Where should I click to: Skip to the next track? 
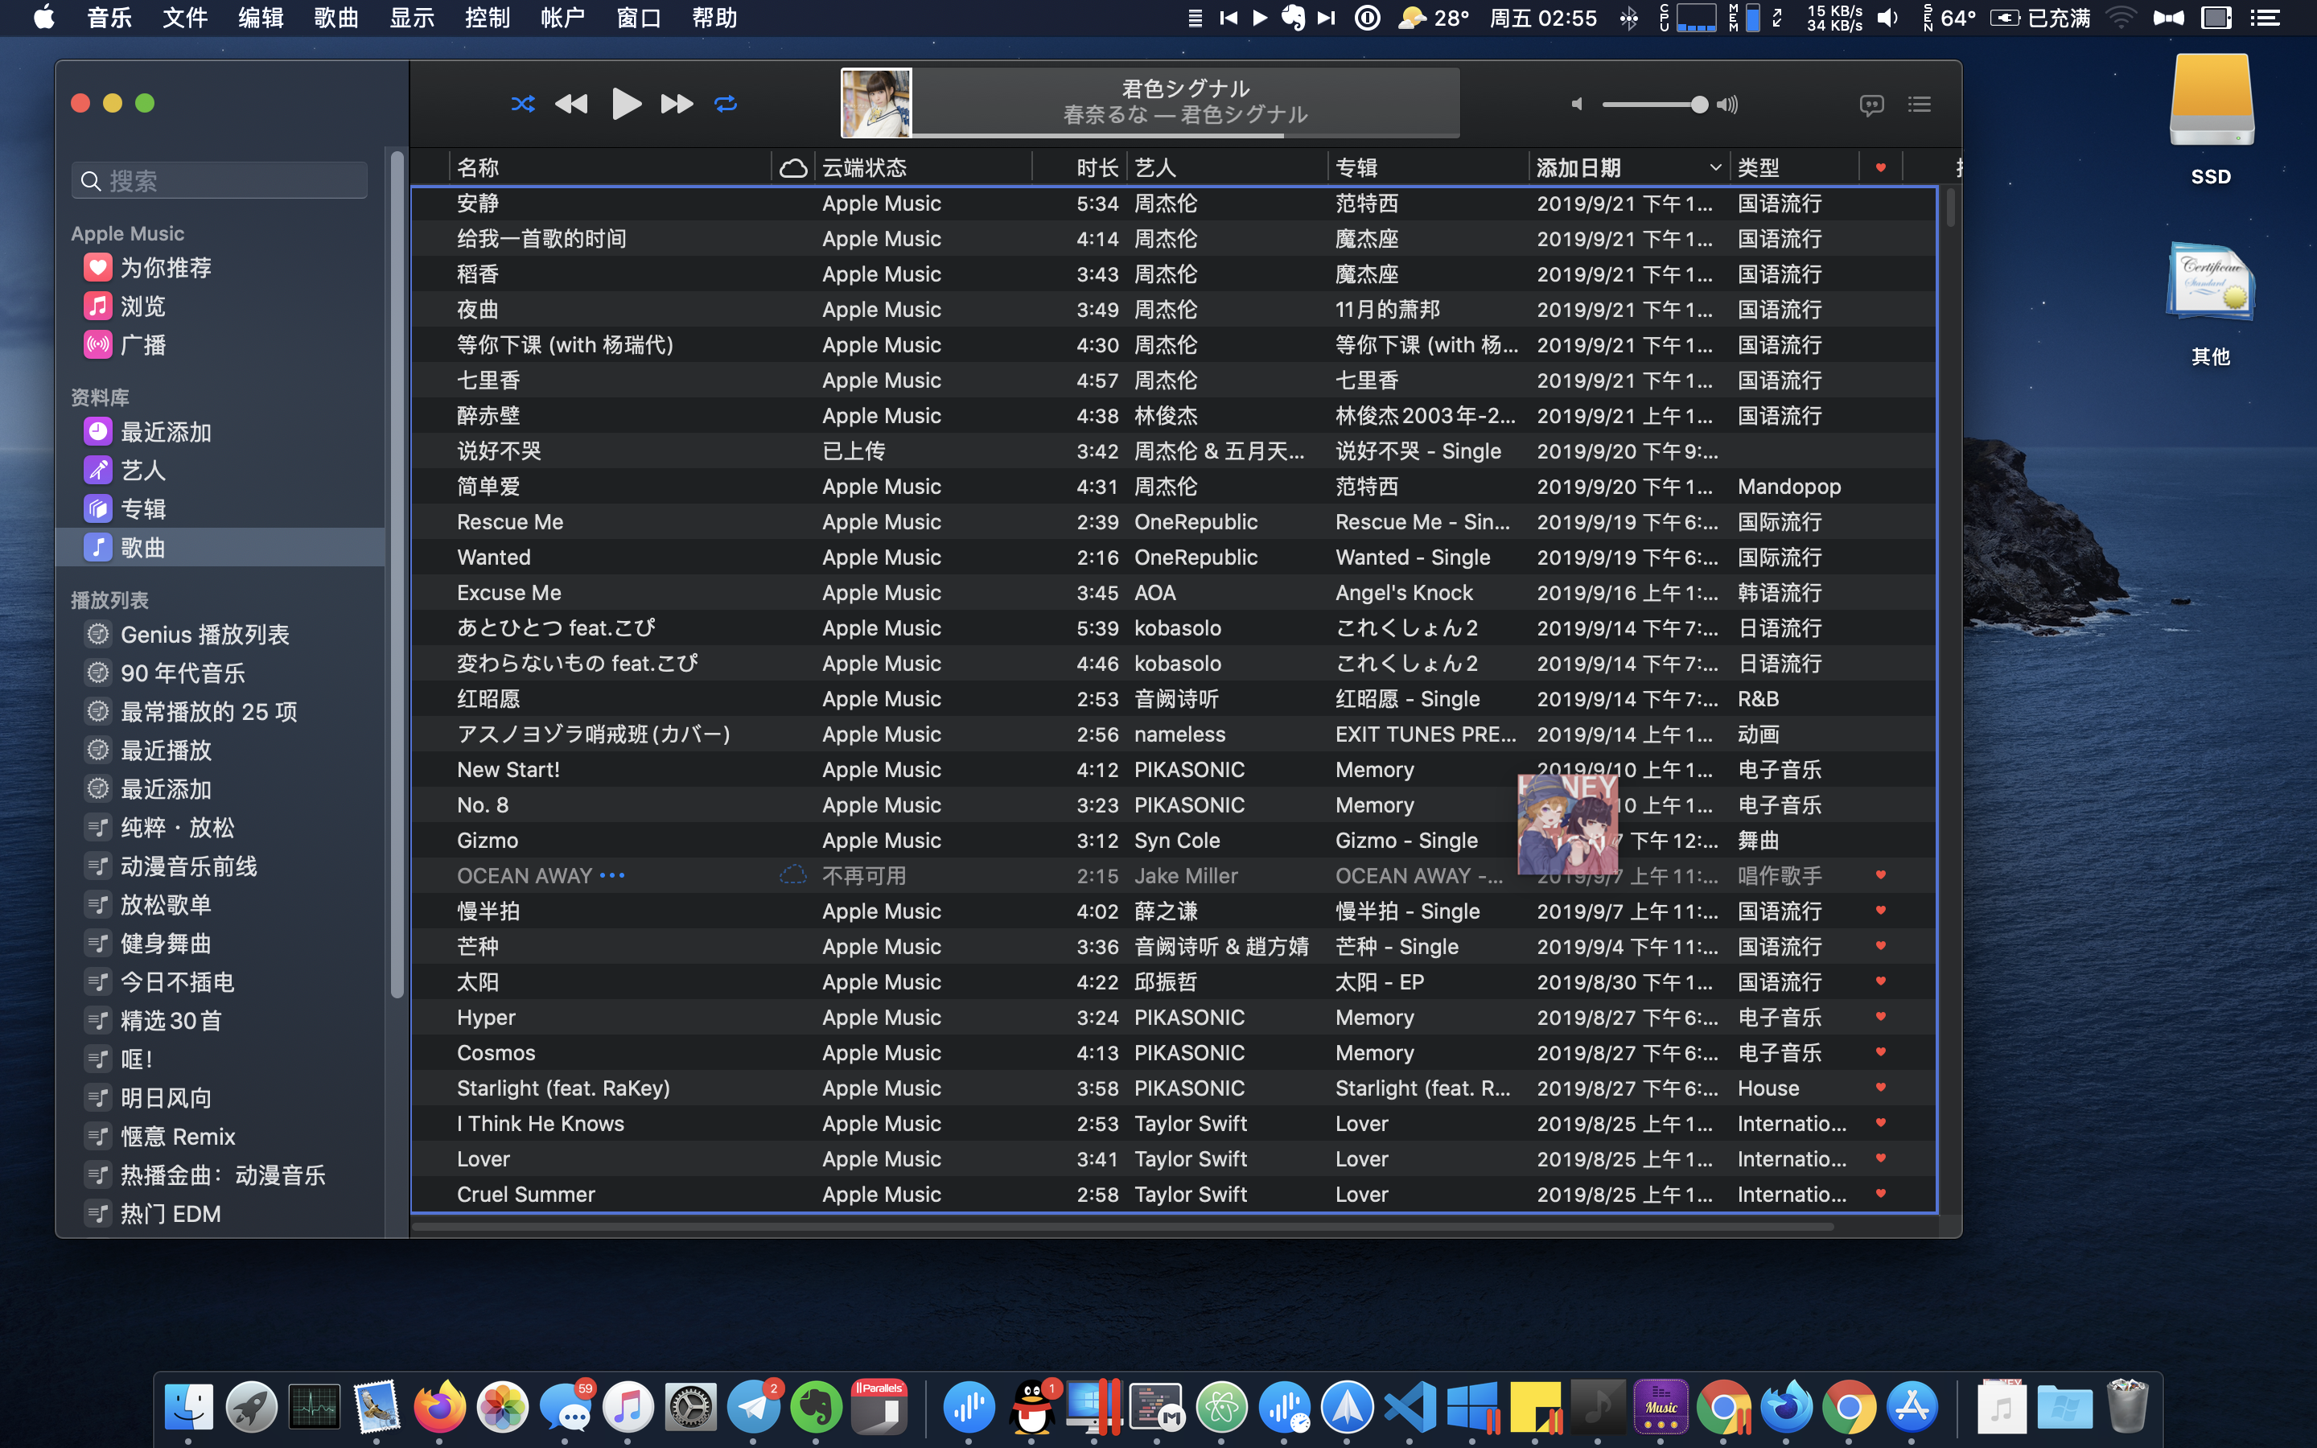pyautogui.click(x=677, y=104)
